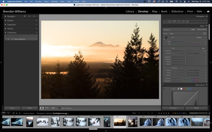Switch to grid view in filmstrip bar
Image resolution: width=212 pixels, height=132 pixels.
[x=14, y=113]
